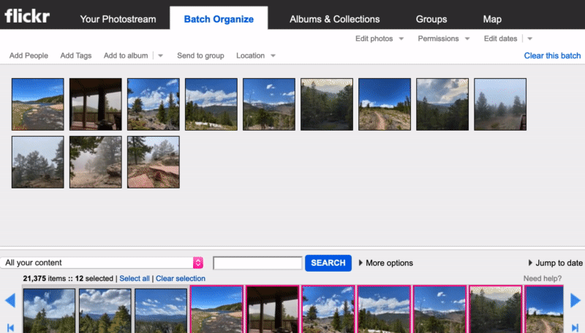This screenshot has width=585, height=333.
Task: Click the 21,375 items count text
Action: [x=45, y=279]
